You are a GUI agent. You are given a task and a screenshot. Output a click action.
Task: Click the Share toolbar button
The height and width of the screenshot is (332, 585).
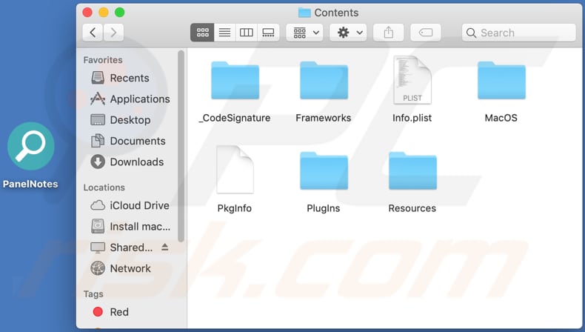pyautogui.click(x=389, y=33)
